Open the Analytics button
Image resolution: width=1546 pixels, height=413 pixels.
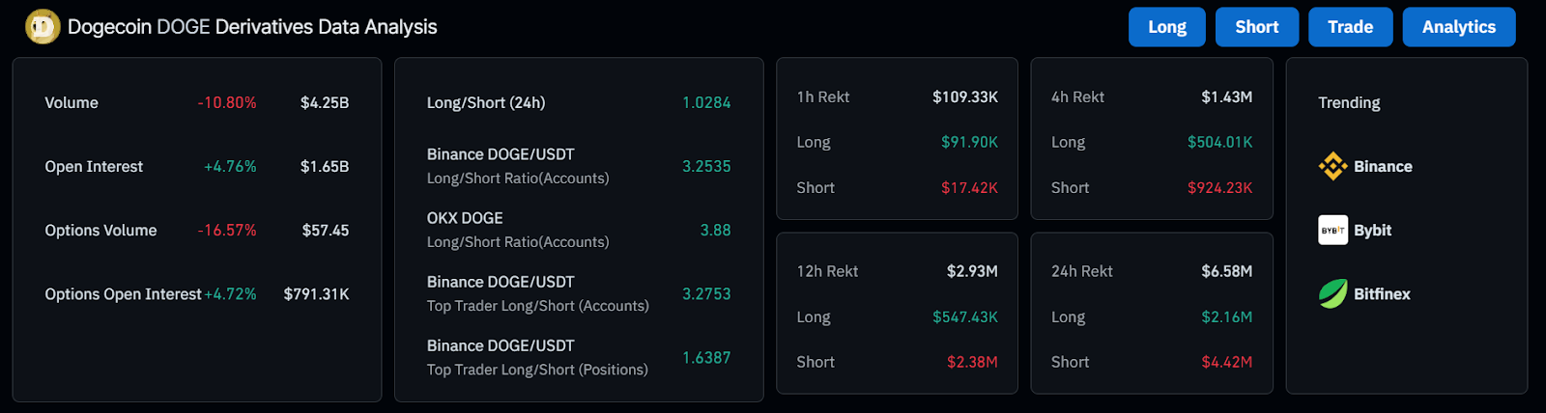pos(1458,27)
